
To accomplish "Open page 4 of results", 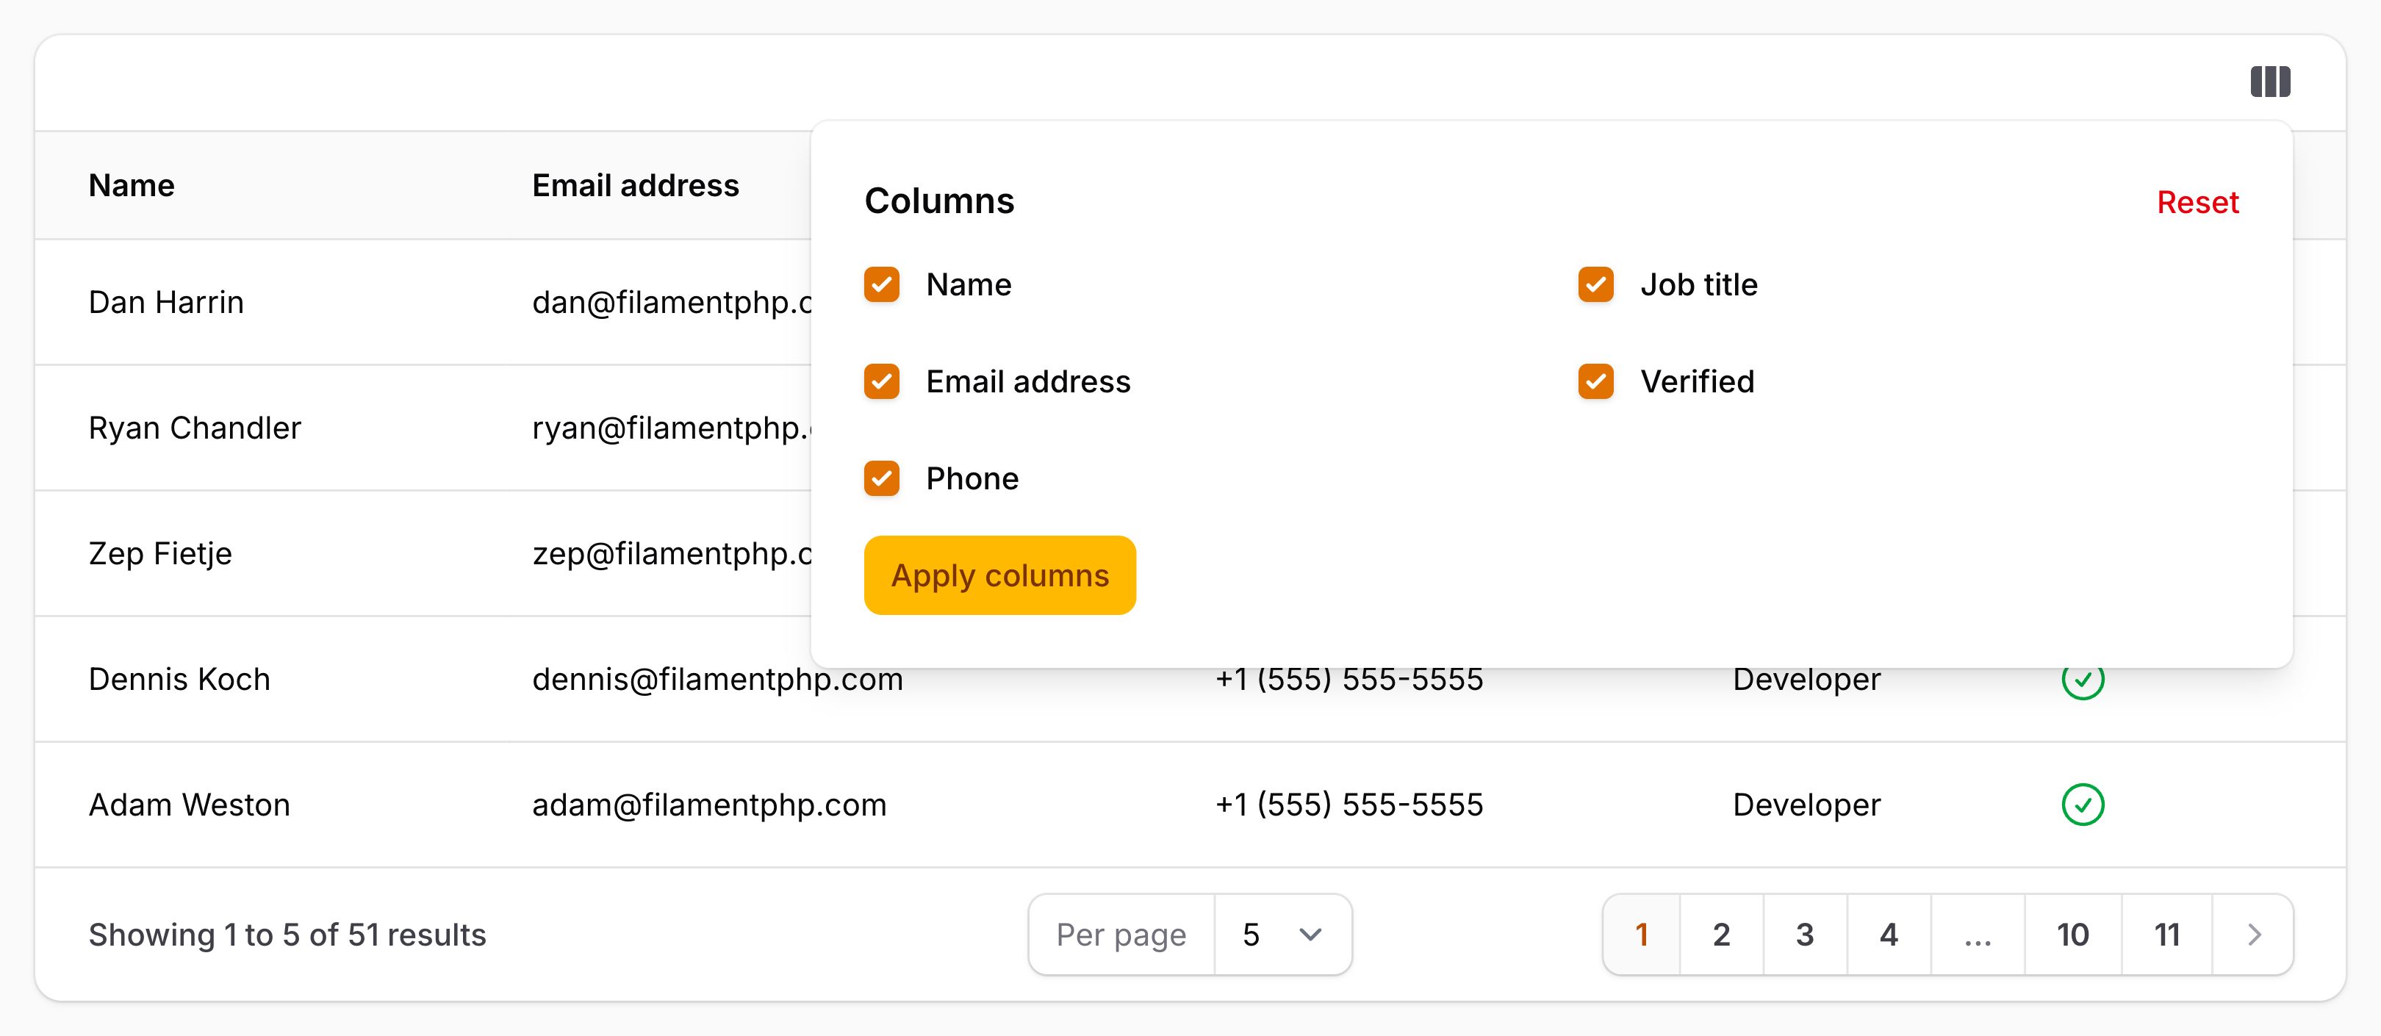I will click(x=1889, y=935).
